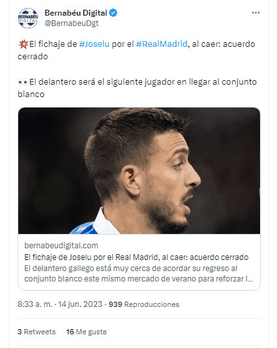
Task: View the 939 Reproducciones count
Action: tap(144, 304)
